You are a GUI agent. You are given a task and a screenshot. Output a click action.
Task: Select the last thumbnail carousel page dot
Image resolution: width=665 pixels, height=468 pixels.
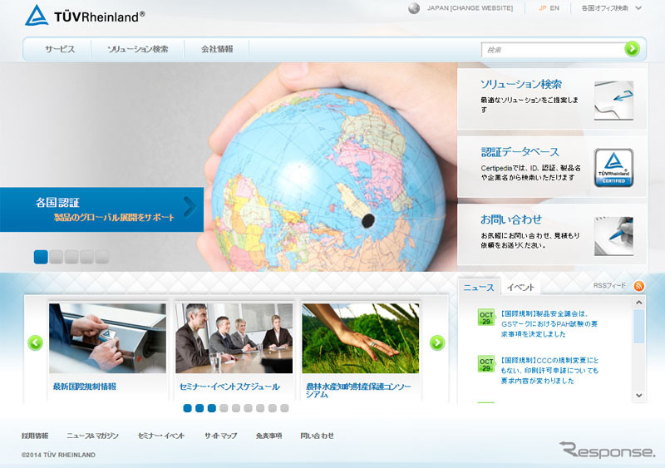coord(284,408)
